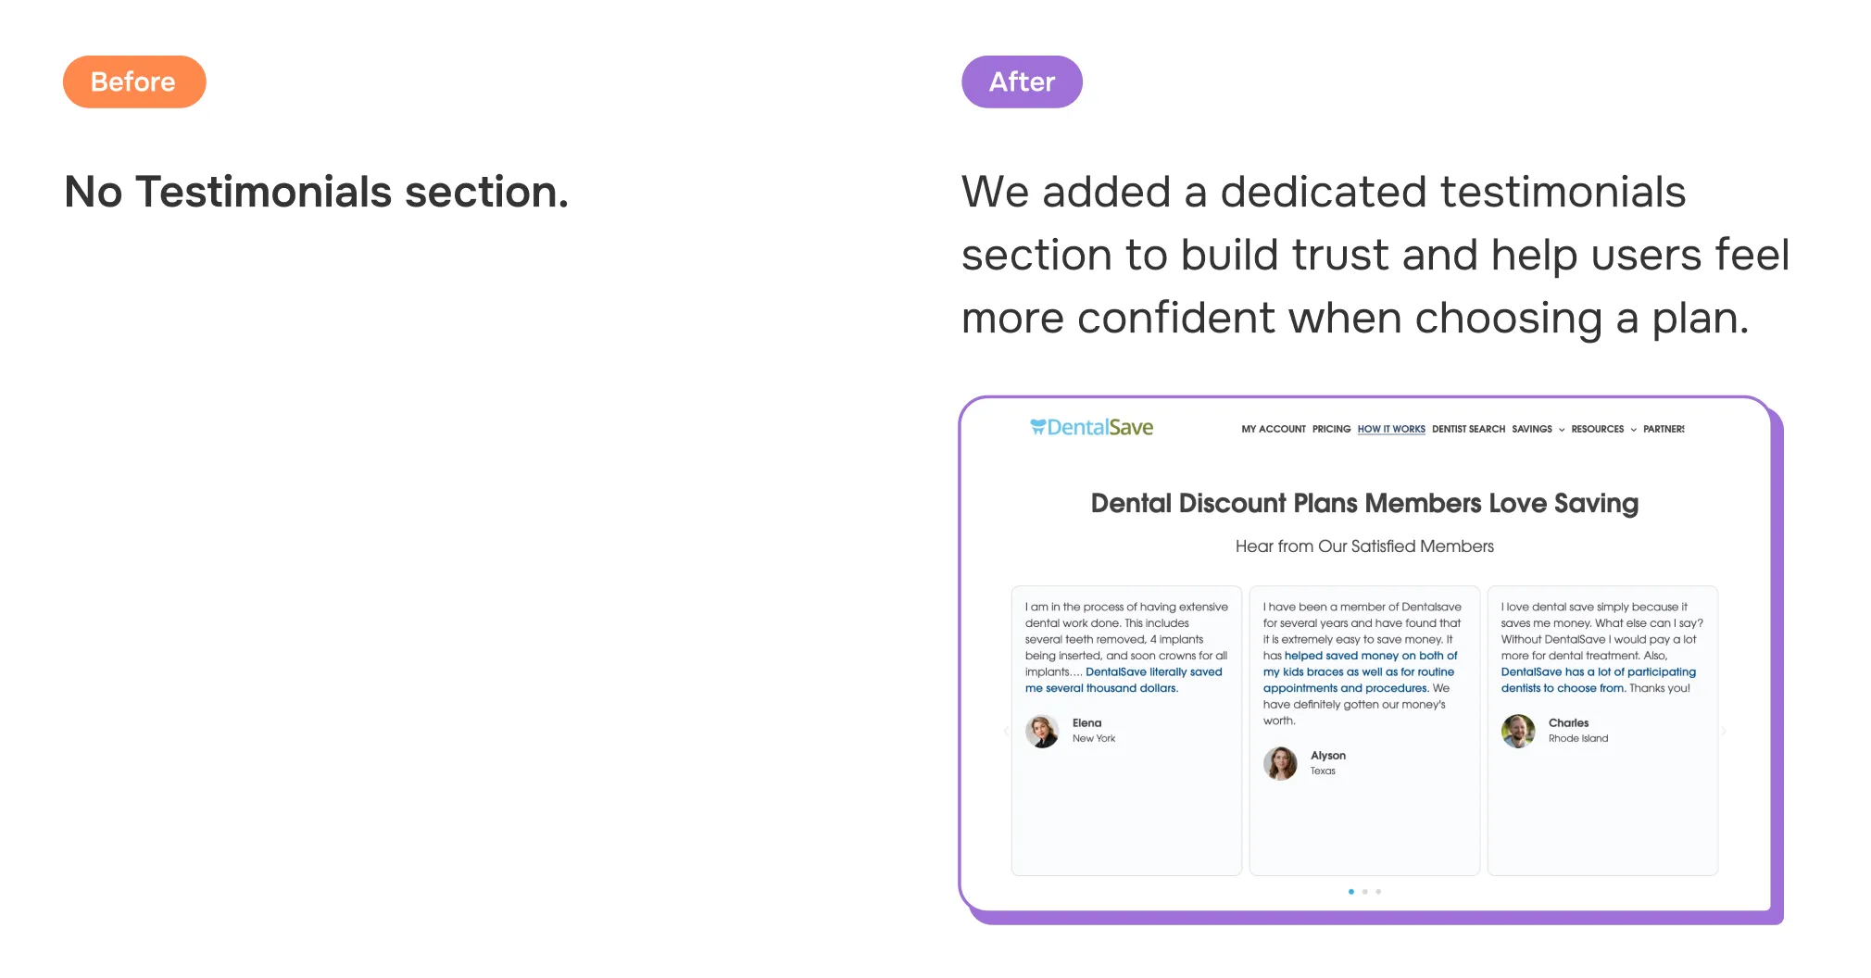
Task: Click DENTIST SEARCH in the navigation
Action: click(x=1467, y=429)
